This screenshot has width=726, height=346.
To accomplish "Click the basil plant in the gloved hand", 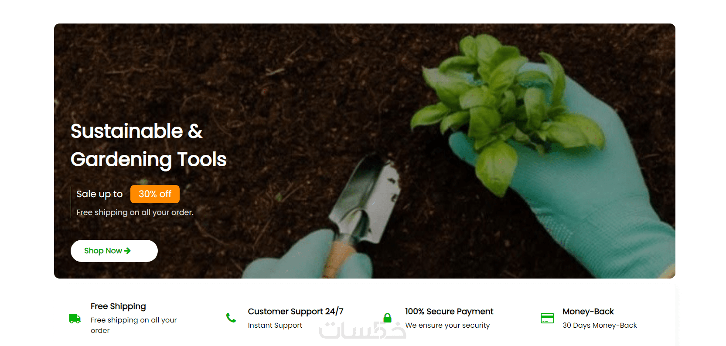I will click(x=506, y=109).
